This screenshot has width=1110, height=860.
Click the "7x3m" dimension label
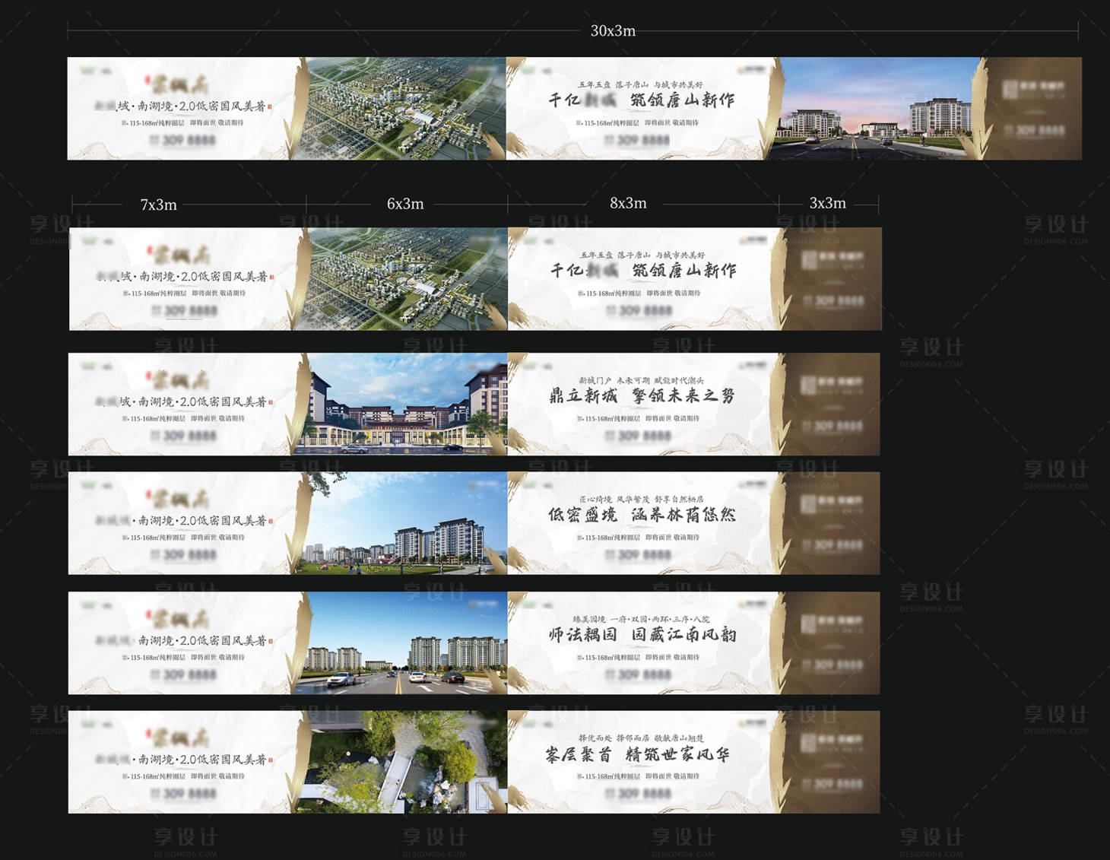coord(158,205)
